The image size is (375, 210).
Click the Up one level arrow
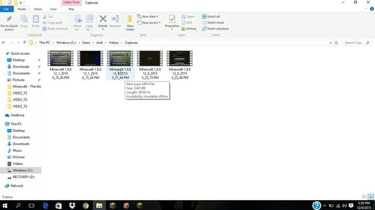[25, 43]
